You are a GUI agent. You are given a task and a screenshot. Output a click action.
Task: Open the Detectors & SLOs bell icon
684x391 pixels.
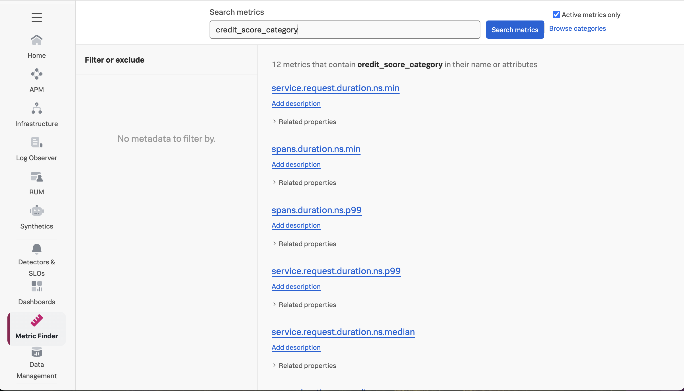point(36,249)
